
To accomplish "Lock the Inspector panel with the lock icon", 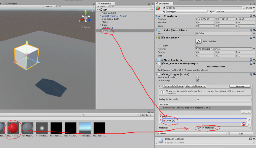I will 250,4.
